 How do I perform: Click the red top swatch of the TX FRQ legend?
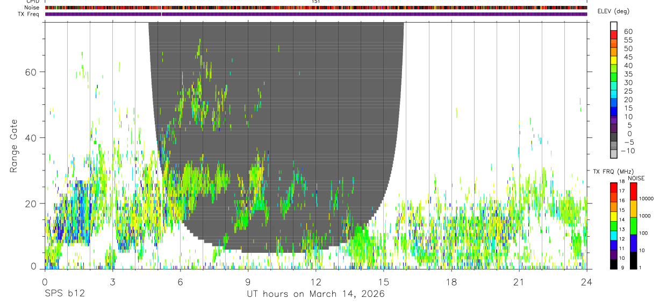tap(614, 187)
